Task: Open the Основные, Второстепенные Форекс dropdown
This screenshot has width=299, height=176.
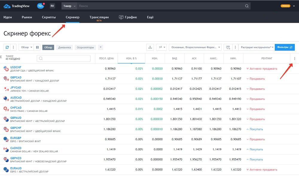Action: (x=195, y=47)
